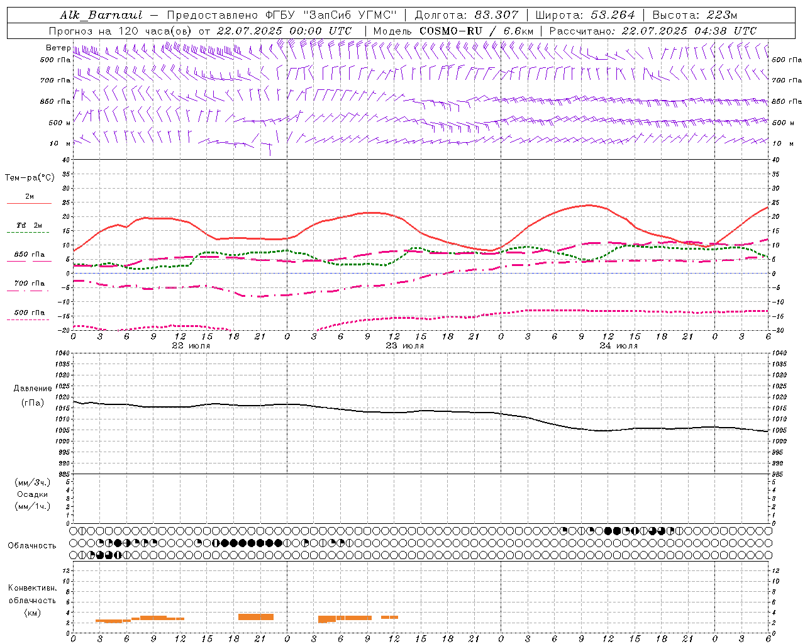
Task: Click the orange convective cloud bar between 18 and 21 on 22 июля
Action: coord(256,617)
